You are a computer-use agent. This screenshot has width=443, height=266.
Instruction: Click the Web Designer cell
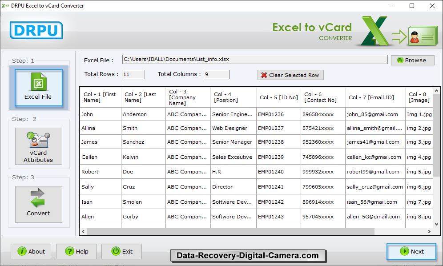pyautogui.click(x=234, y=128)
